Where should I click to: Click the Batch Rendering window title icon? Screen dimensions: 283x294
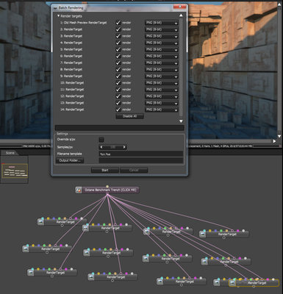[55, 8]
